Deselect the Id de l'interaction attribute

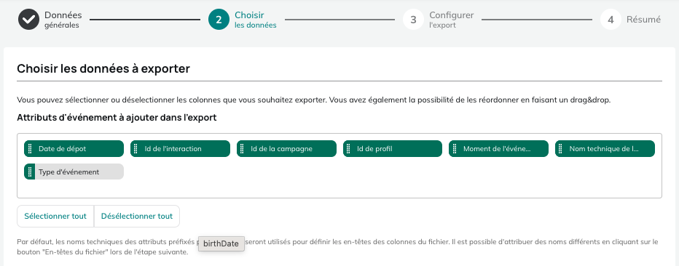tap(180, 148)
